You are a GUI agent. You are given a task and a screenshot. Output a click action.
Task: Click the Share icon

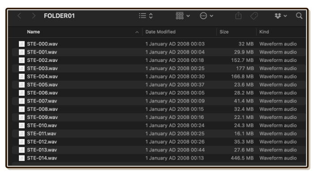tap(238, 16)
